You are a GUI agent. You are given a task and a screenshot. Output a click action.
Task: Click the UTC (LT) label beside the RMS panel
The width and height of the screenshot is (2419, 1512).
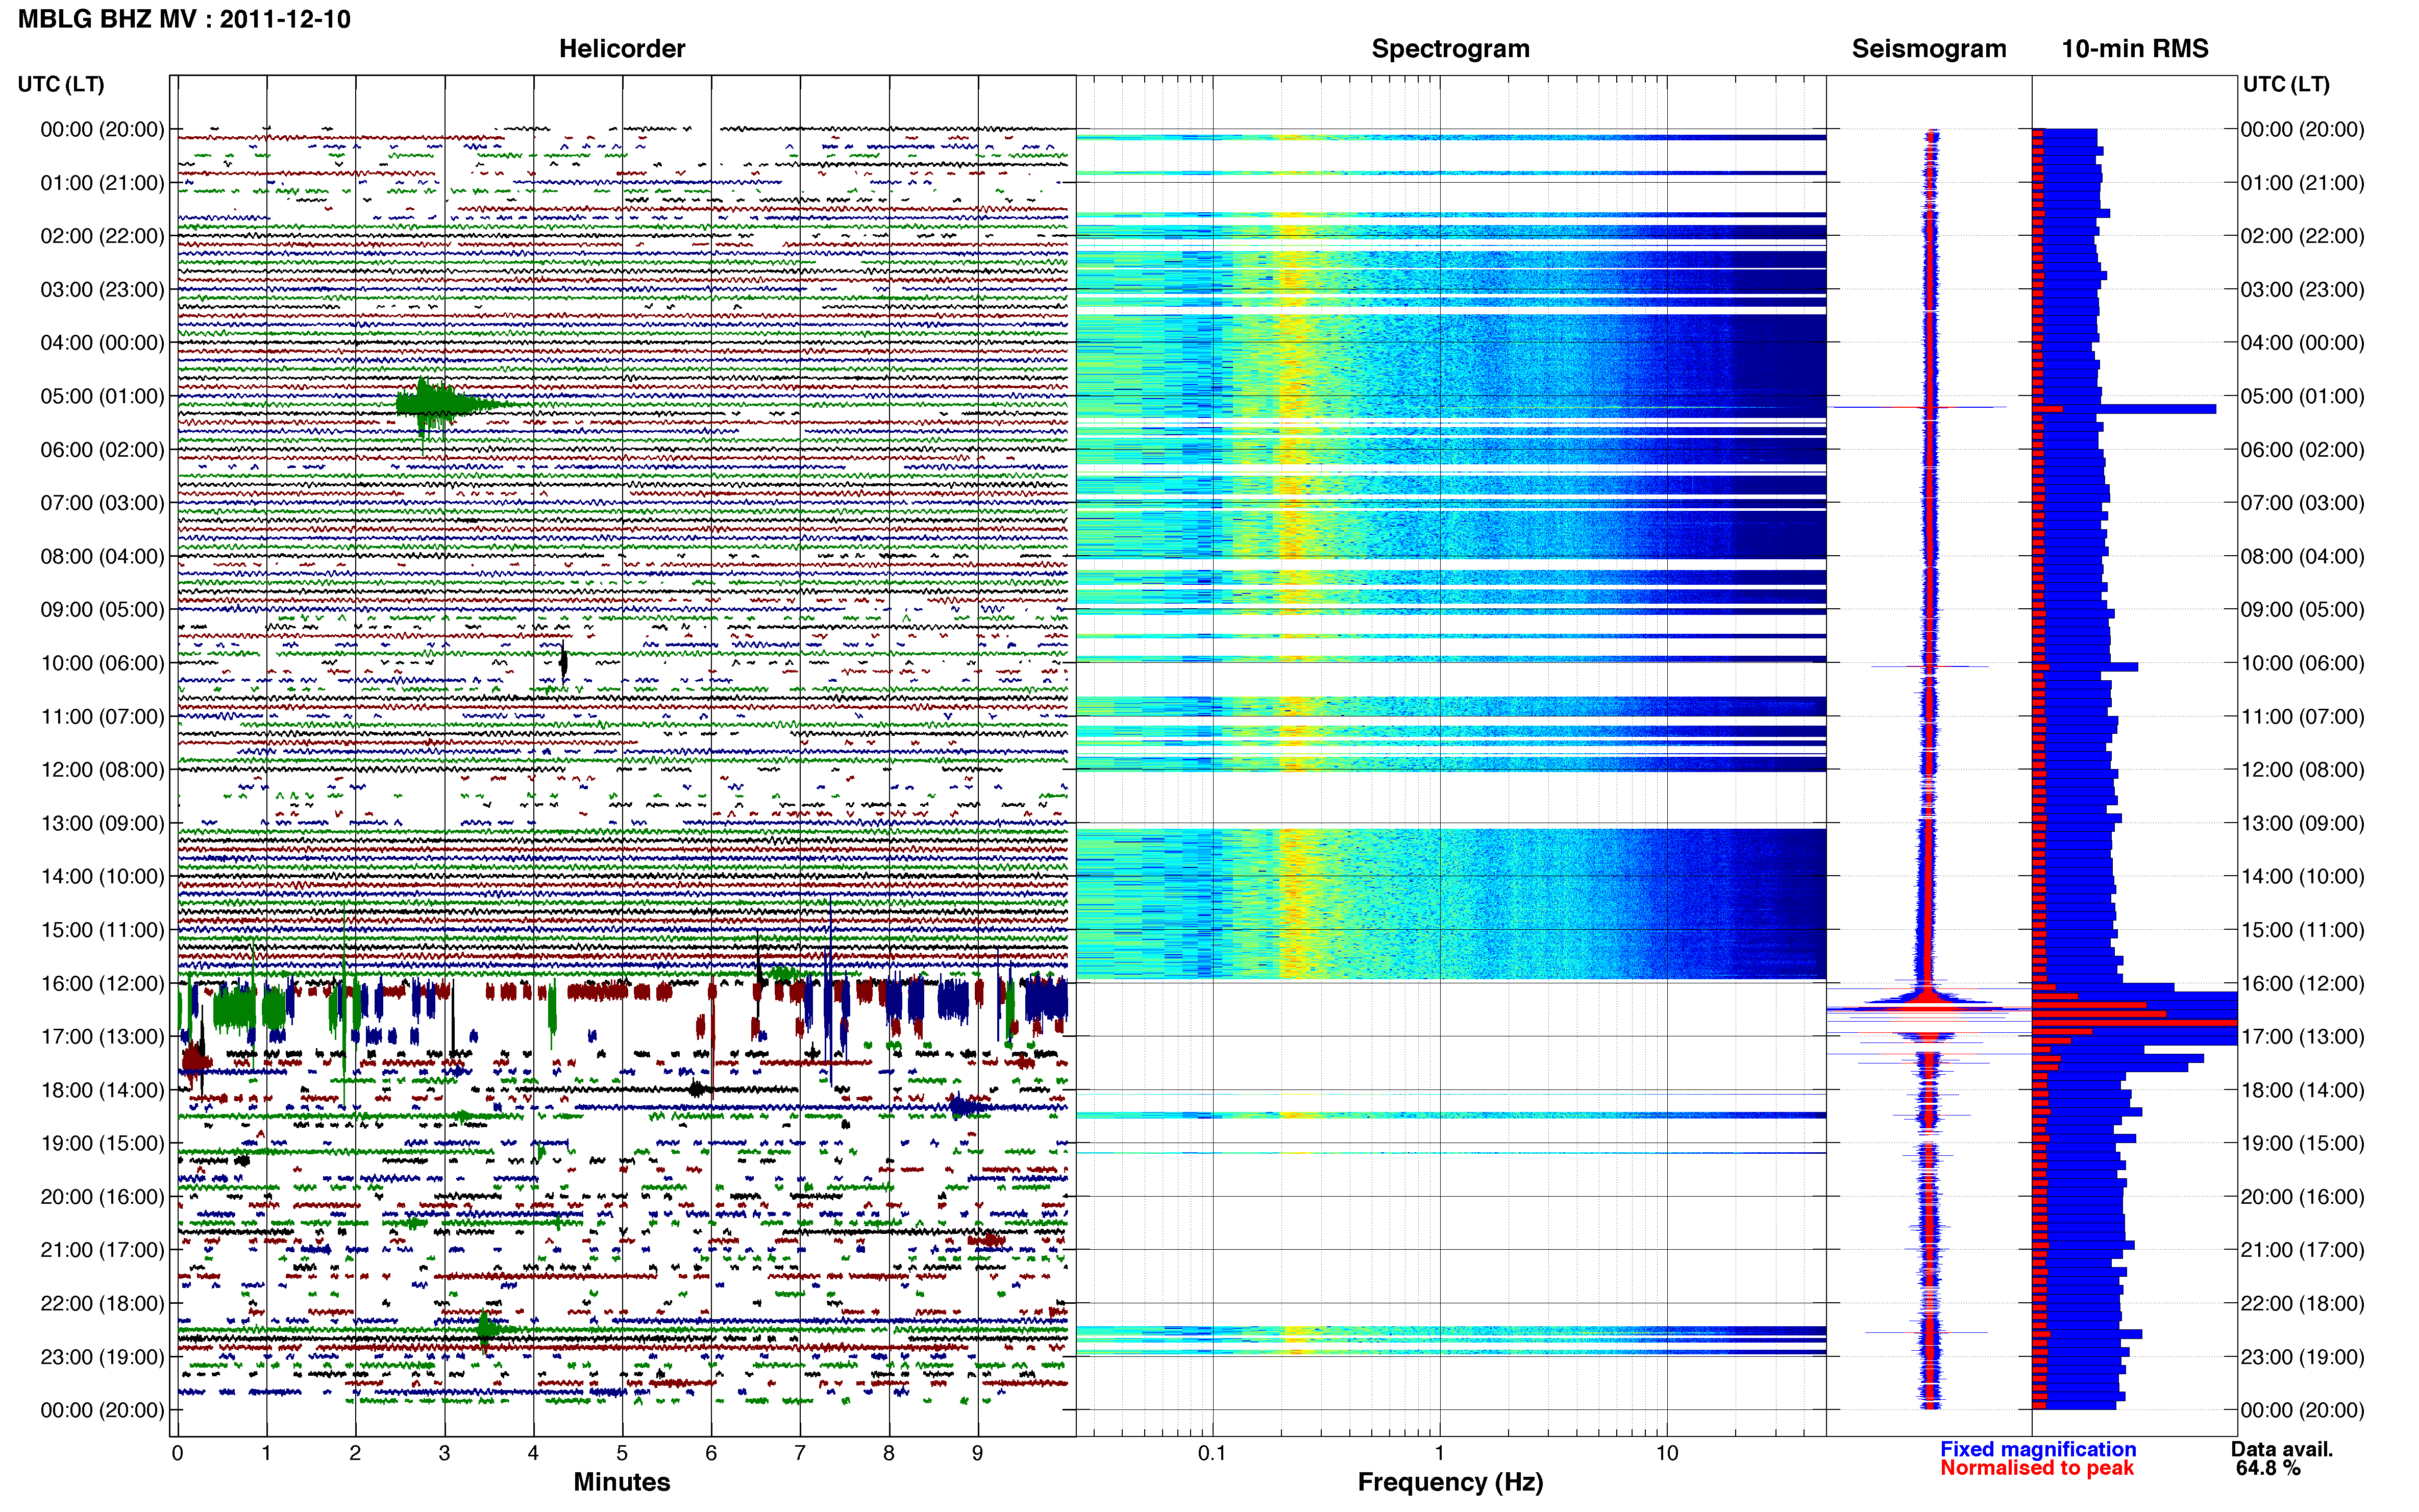[2286, 84]
